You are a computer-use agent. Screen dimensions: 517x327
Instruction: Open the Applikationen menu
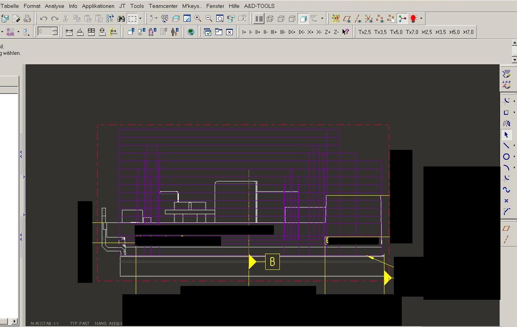(98, 6)
